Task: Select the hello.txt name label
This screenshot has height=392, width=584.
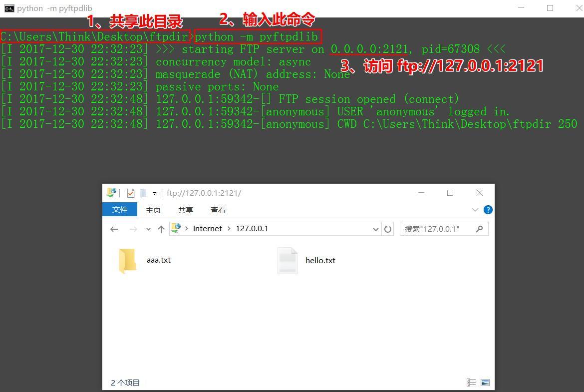Action: [320, 261]
